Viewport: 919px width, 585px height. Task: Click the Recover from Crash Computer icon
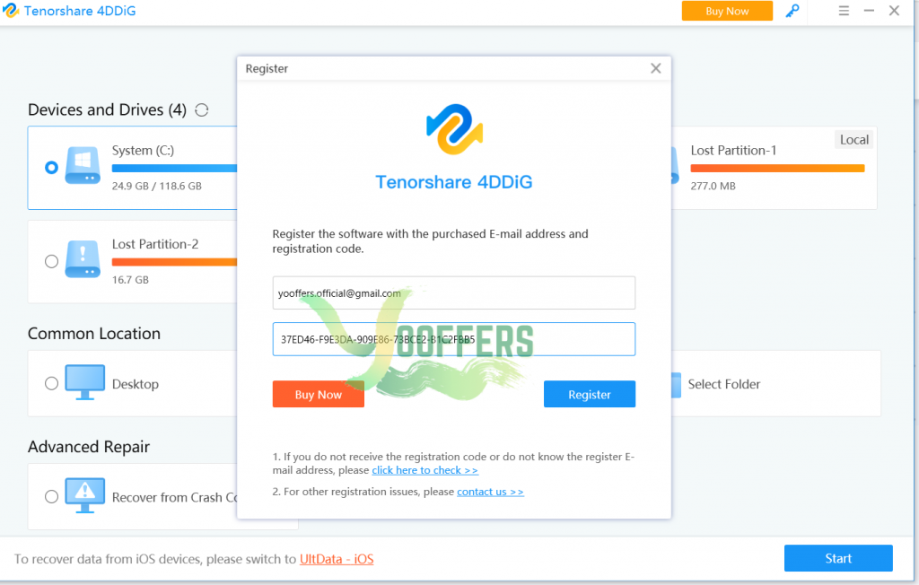coord(85,496)
